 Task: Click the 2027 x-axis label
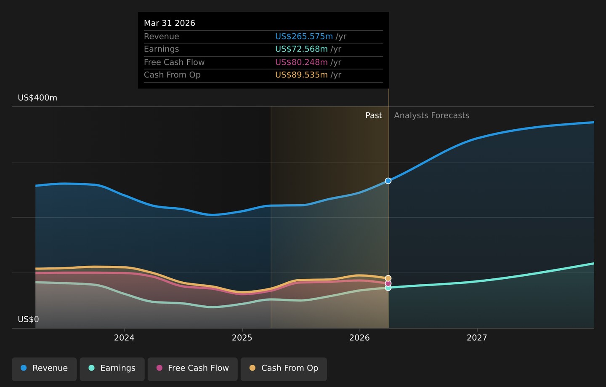pyautogui.click(x=477, y=338)
